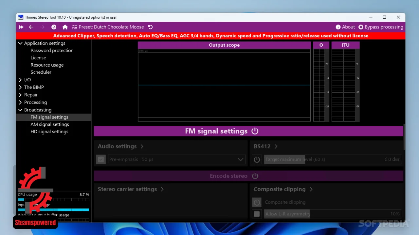Click the CPU usage meter bar
The height and width of the screenshot is (235, 419).
click(53, 199)
